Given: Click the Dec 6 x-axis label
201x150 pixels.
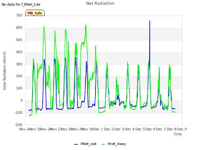Looking at the screenshot, I should click(x=150, y=129).
